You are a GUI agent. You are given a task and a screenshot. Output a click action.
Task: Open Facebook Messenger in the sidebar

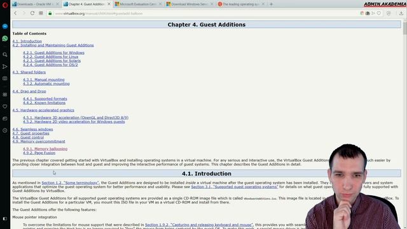coord(5,26)
